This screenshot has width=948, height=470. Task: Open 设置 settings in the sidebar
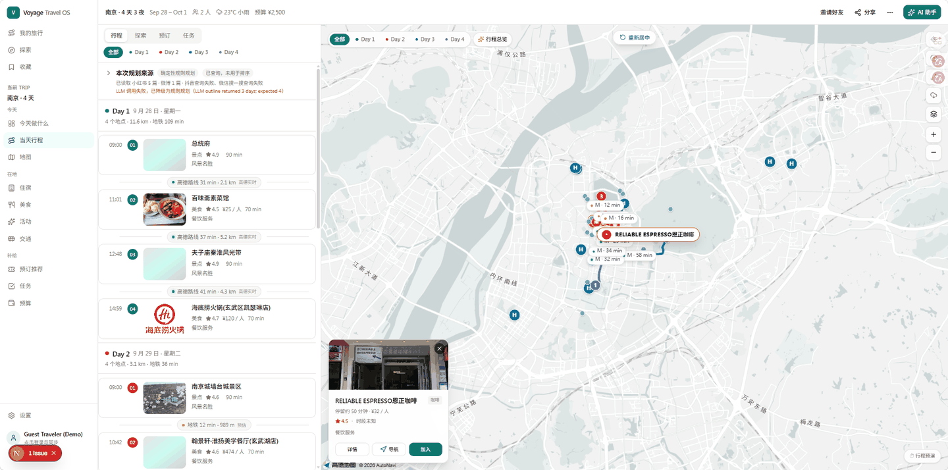pos(49,415)
